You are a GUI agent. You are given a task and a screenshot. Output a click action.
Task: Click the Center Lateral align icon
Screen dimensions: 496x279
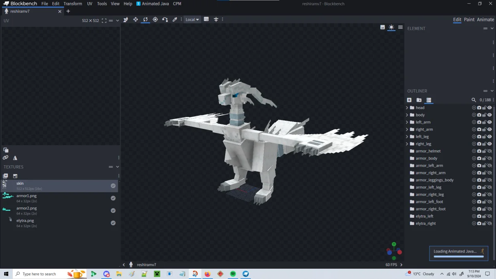(216, 19)
